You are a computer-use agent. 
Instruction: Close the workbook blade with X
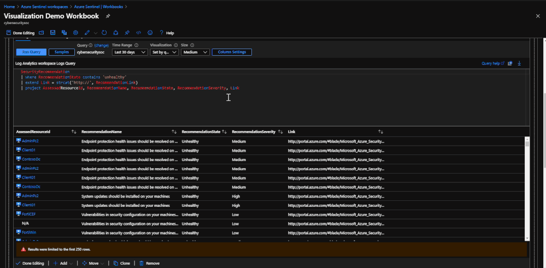click(538, 16)
